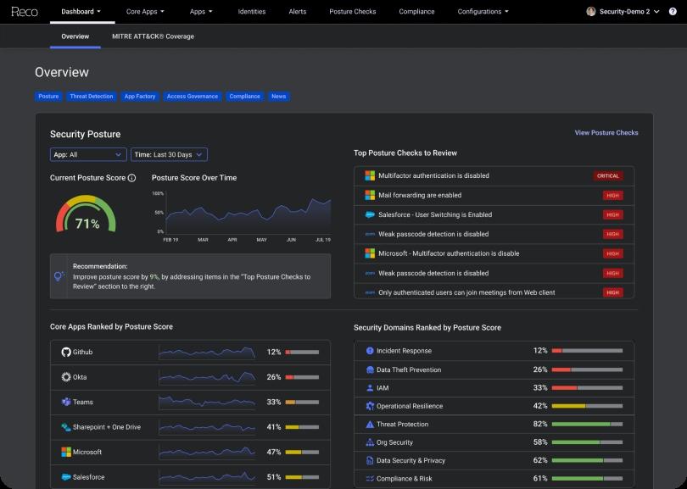The image size is (687, 489).
Task: Click the recommendation lightbulb icon
Action: point(59,276)
